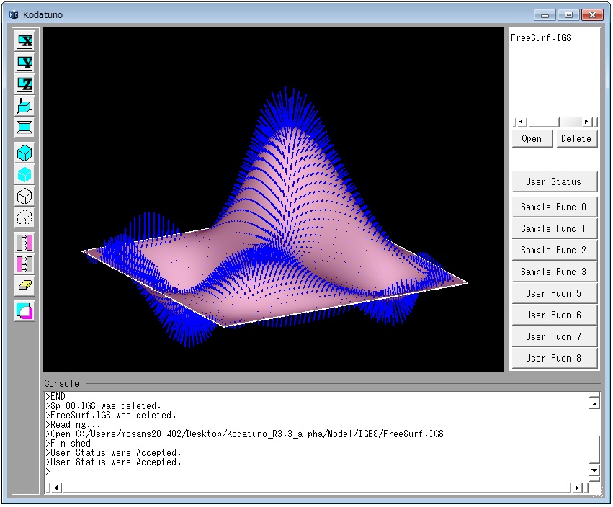613x507 pixels.
Task: Select the isometric box view icon
Action: [24, 106]
